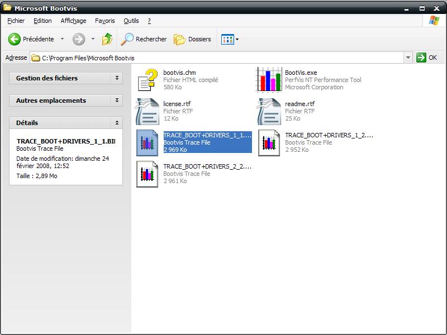The image size is (447, 335).
Task: Click the Windows flag logo
Action: [434, 21]
